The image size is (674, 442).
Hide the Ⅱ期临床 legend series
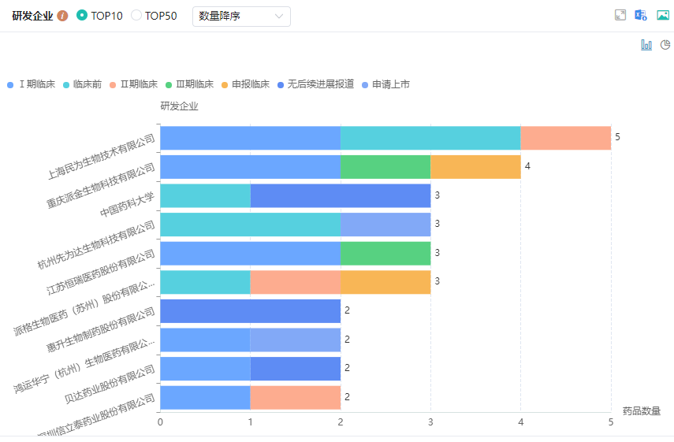pyautogui.click(x=133, y=84)
